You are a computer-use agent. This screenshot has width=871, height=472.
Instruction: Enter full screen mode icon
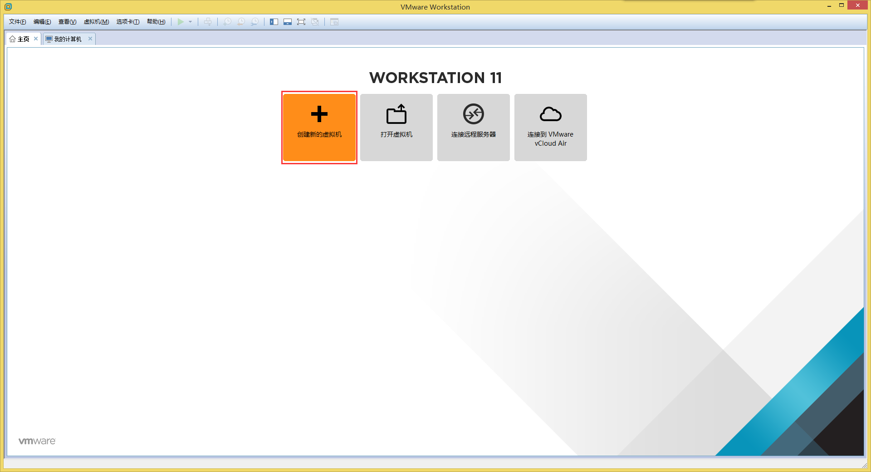pos(301,22)
